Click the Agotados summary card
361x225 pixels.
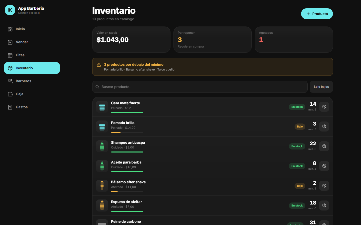[294, 39]
